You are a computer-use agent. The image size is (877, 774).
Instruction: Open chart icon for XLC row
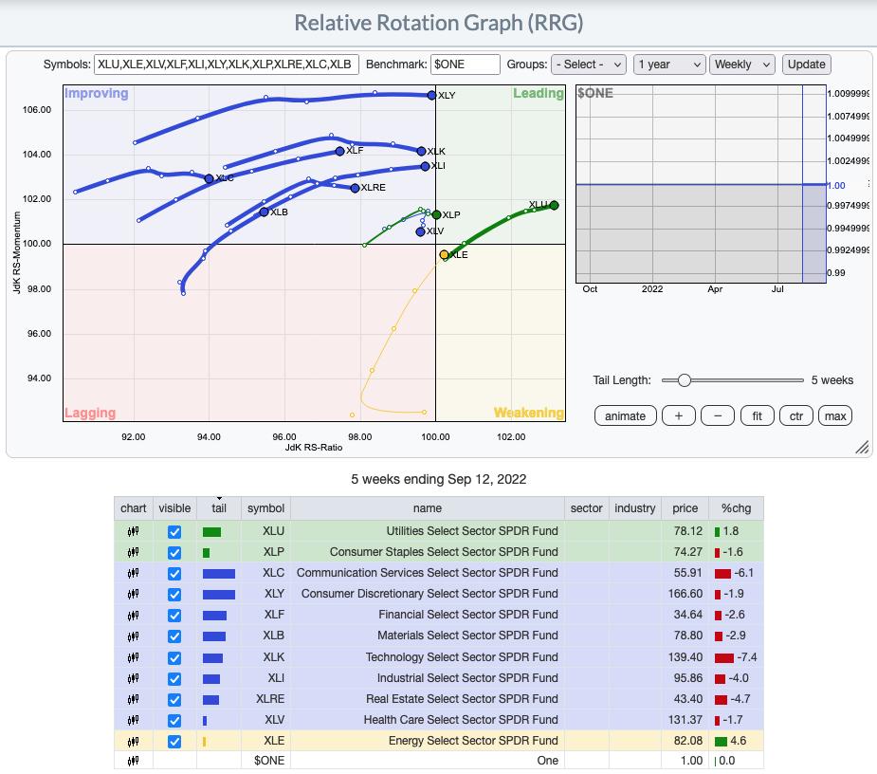133,573
